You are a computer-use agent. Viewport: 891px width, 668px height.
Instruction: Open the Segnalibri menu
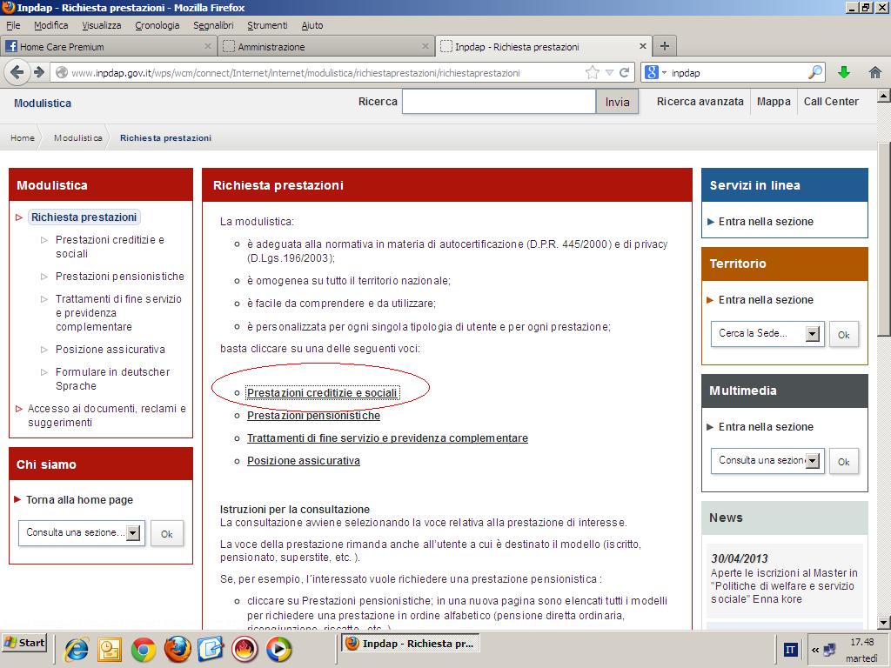point(213,25)
